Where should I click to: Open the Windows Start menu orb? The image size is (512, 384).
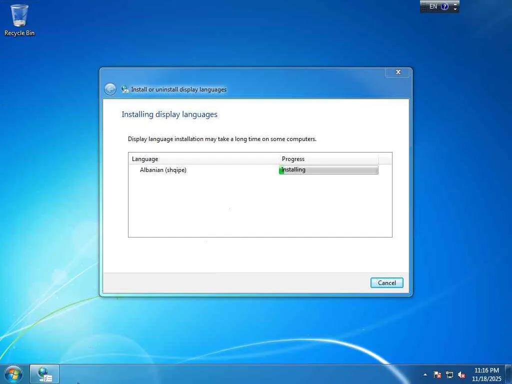pos(13,374)
